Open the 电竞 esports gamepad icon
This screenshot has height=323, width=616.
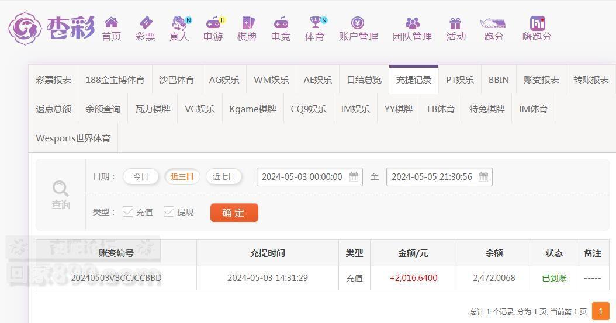tap(281, 22)
